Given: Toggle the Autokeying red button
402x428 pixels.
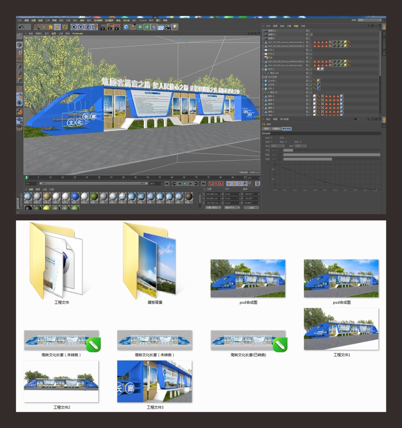Looking at the screenshot, I should pyautogui.click(x=216, y=184).
